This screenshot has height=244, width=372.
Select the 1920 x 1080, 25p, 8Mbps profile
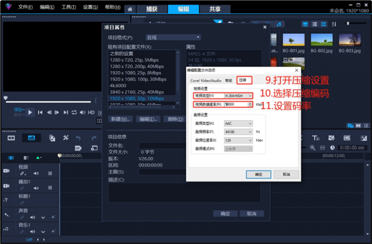point(136,73)
